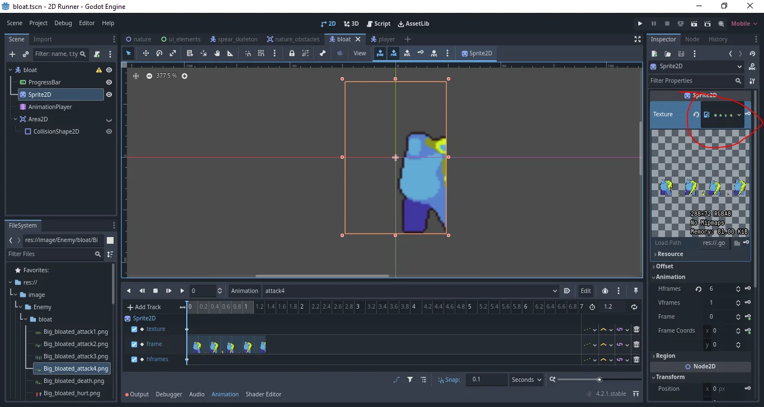This screenshot has height=407, width=764.
Task: Delete the frame track using trash icon
Action: (636, 344)
